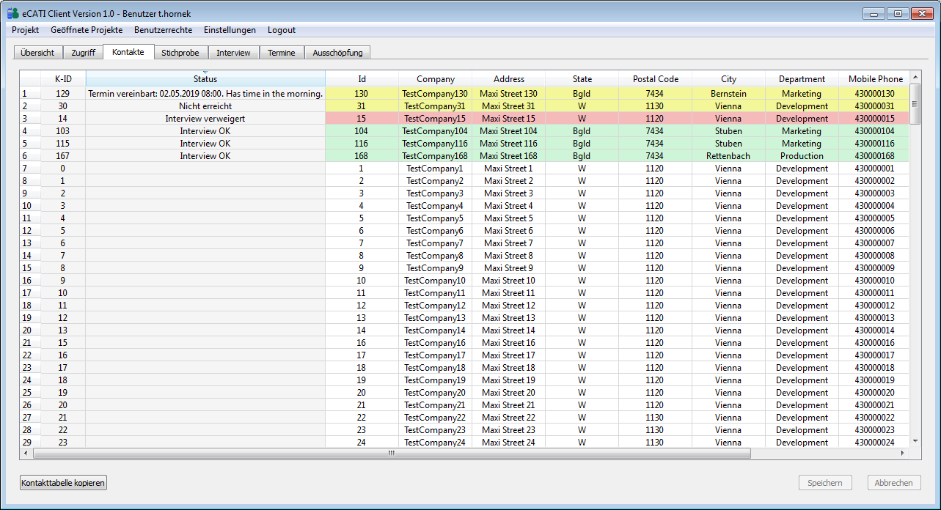Go to the Ausschöpfung tab
Screen dimensions: 941x510
coord(337,53)
